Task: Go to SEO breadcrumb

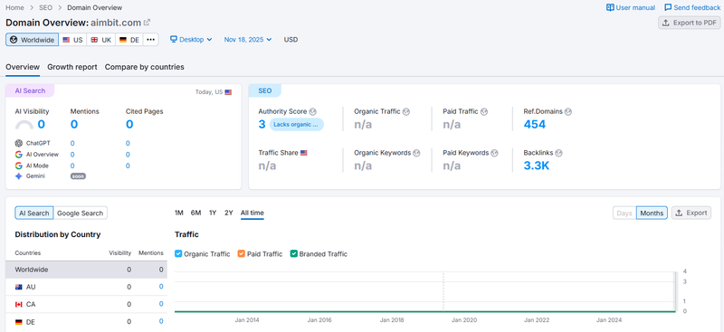Action: click(46, 7)
